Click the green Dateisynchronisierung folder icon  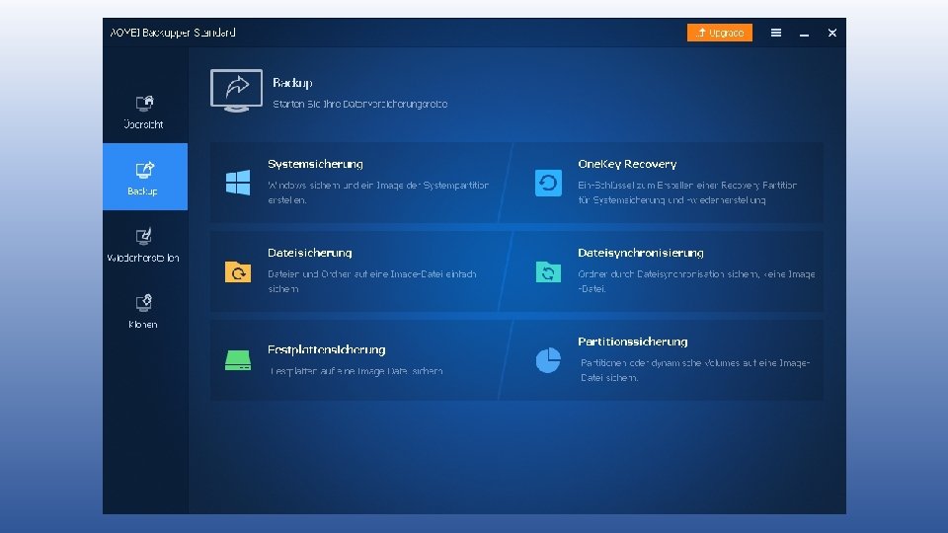pos(548,271)
